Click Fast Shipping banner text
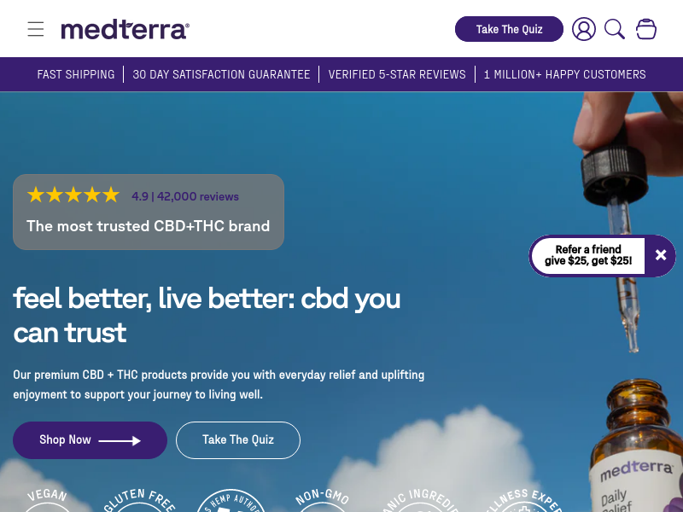This screenshot has width=683, height=512. point(76,74)
